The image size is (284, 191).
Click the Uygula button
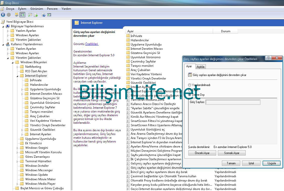click(x=271, y=163)
